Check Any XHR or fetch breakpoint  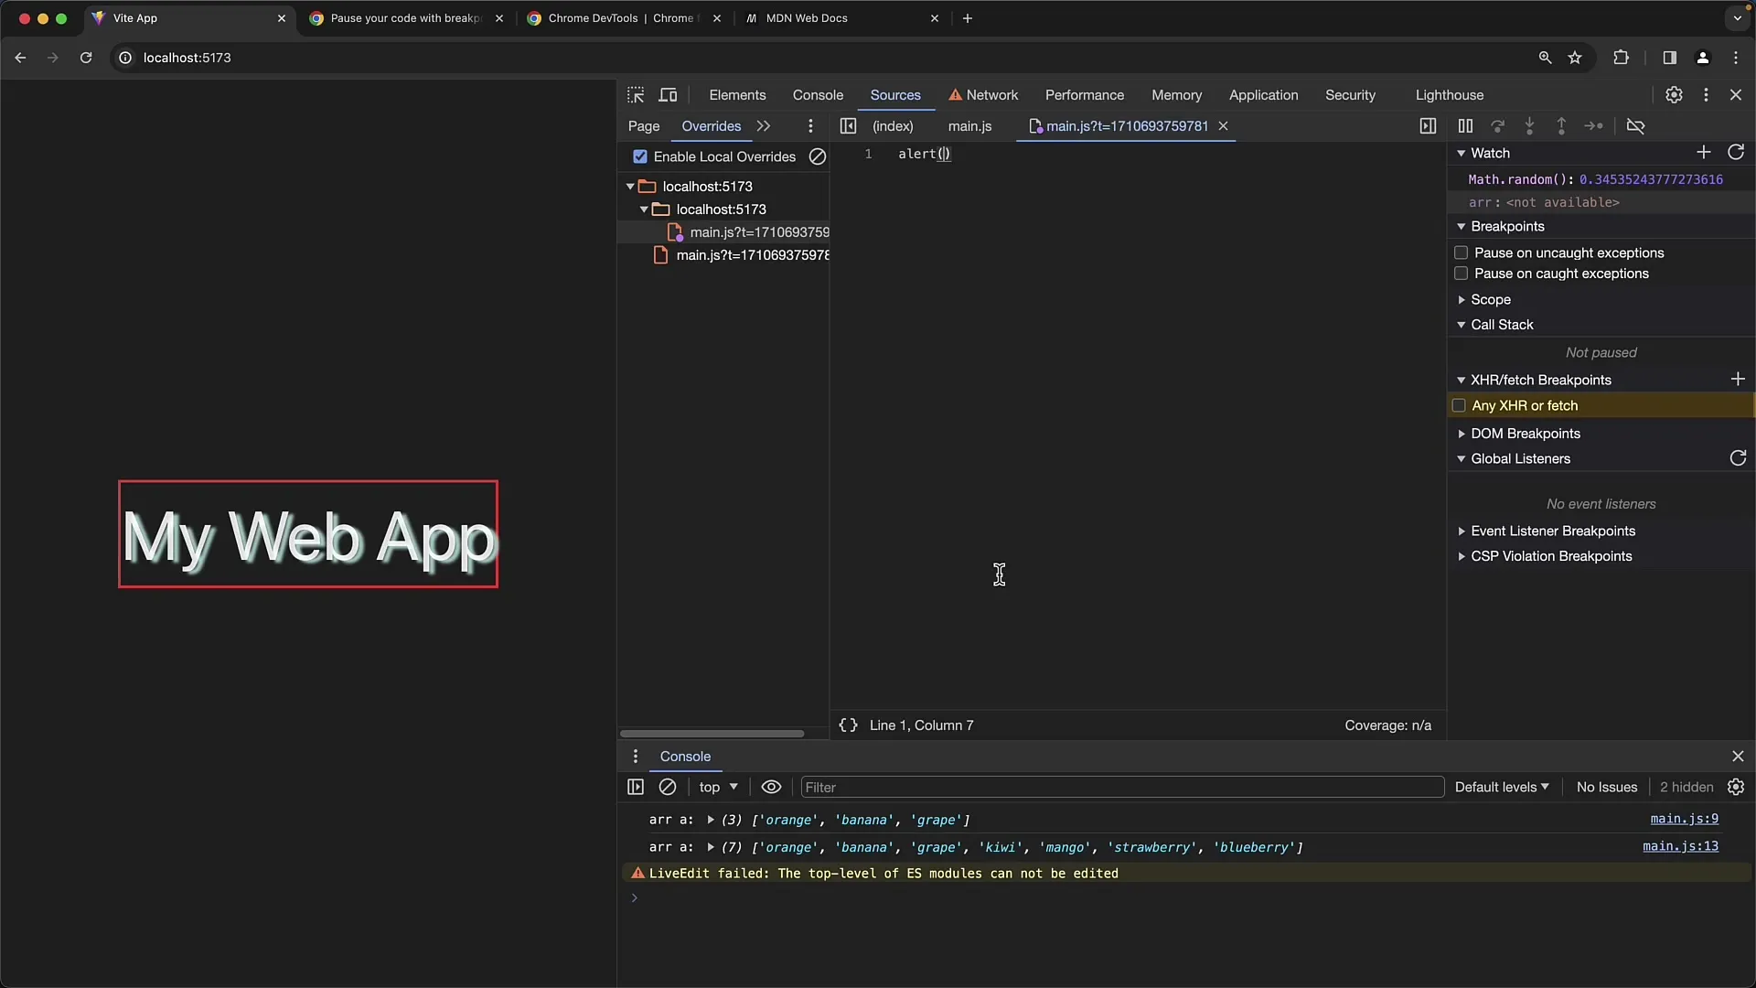click(1460, 405)
